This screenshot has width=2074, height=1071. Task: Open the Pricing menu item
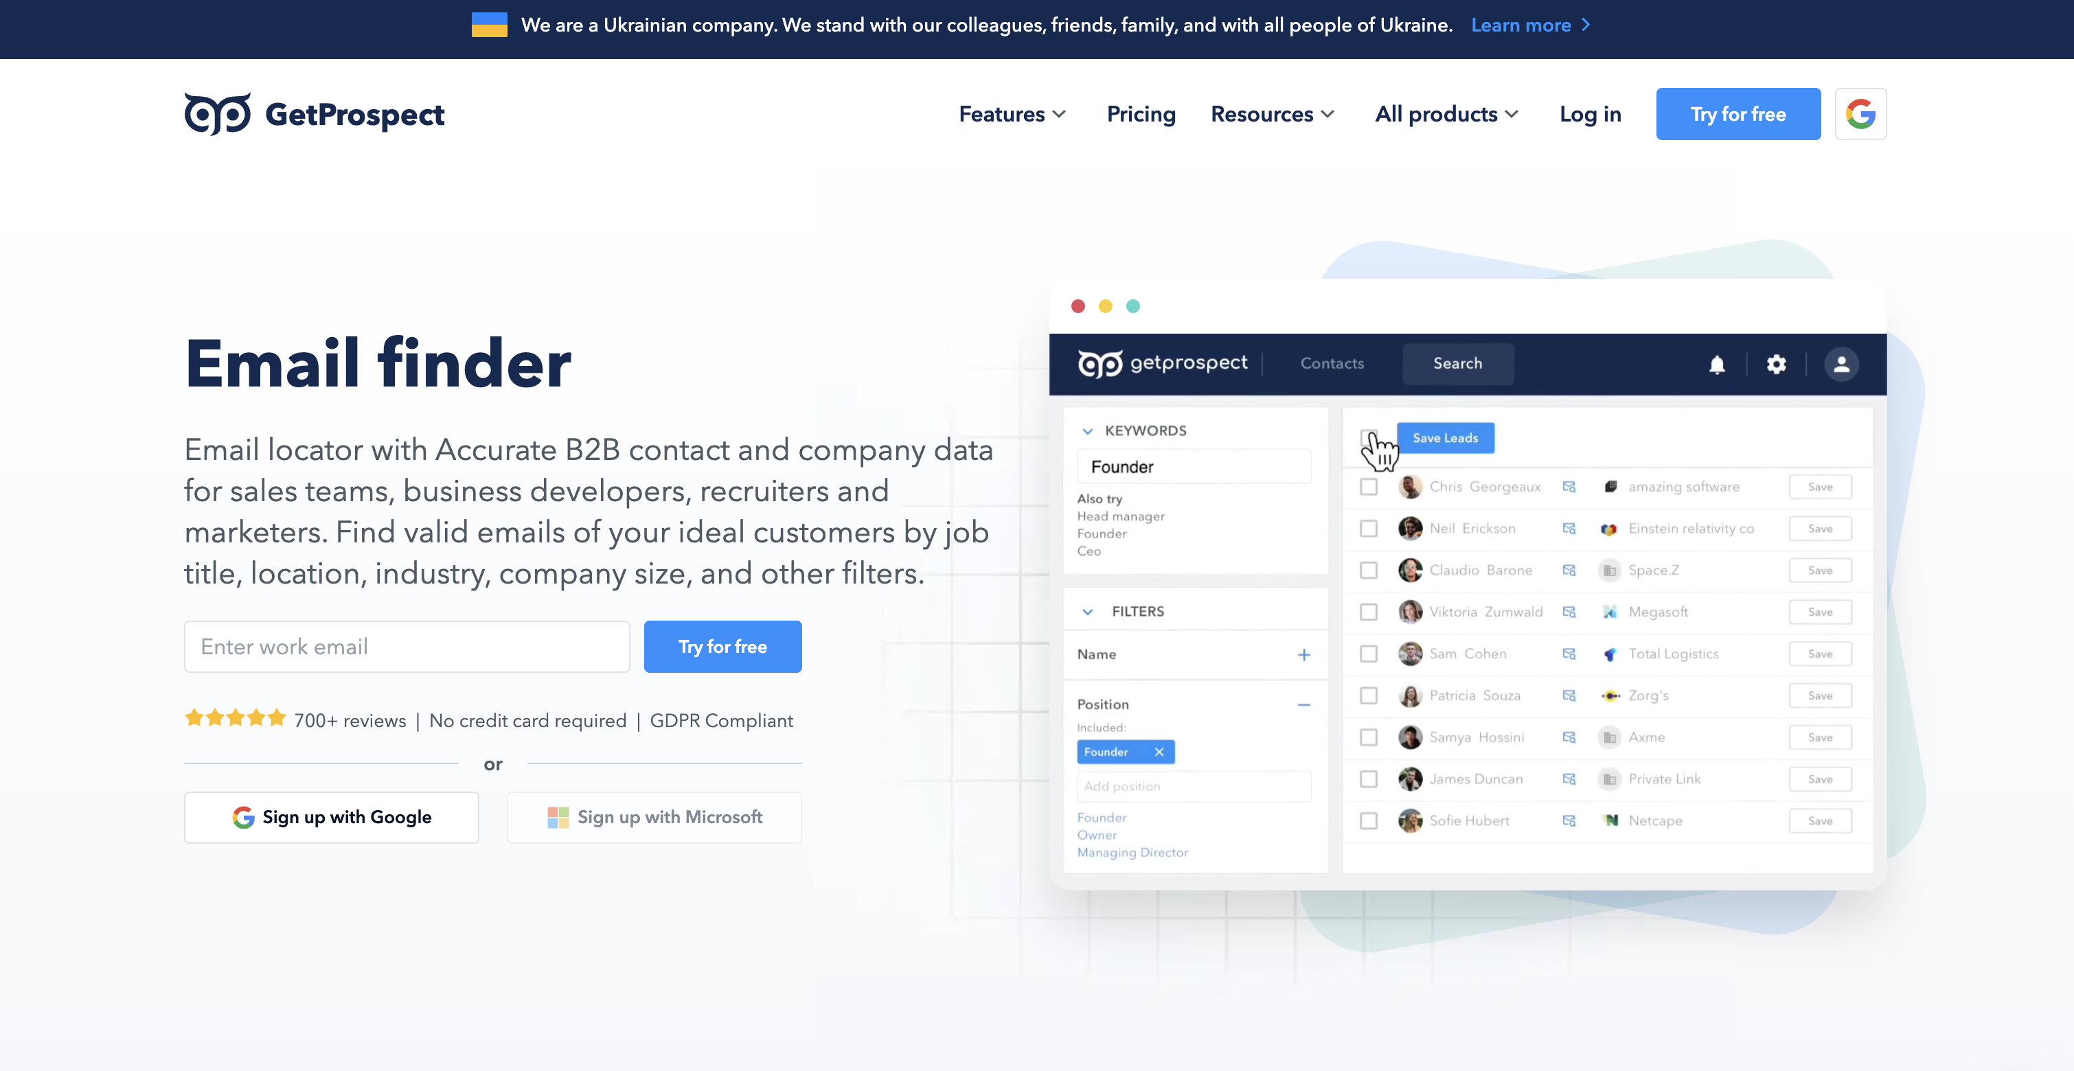(x=1141, y=113)
